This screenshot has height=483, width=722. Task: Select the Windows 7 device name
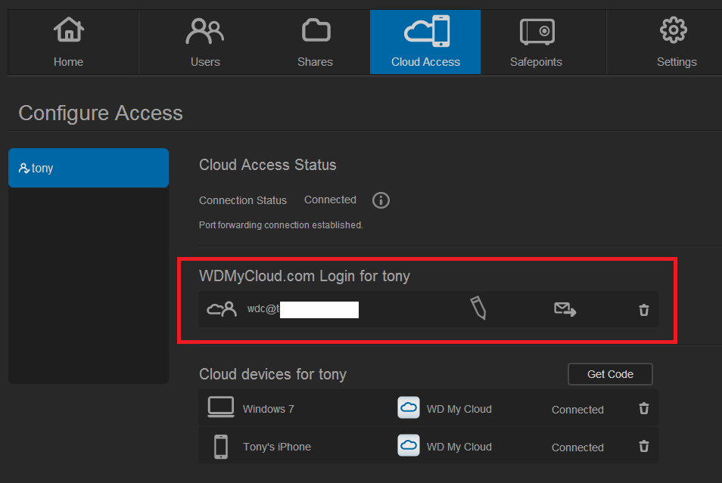pos(269,409)
